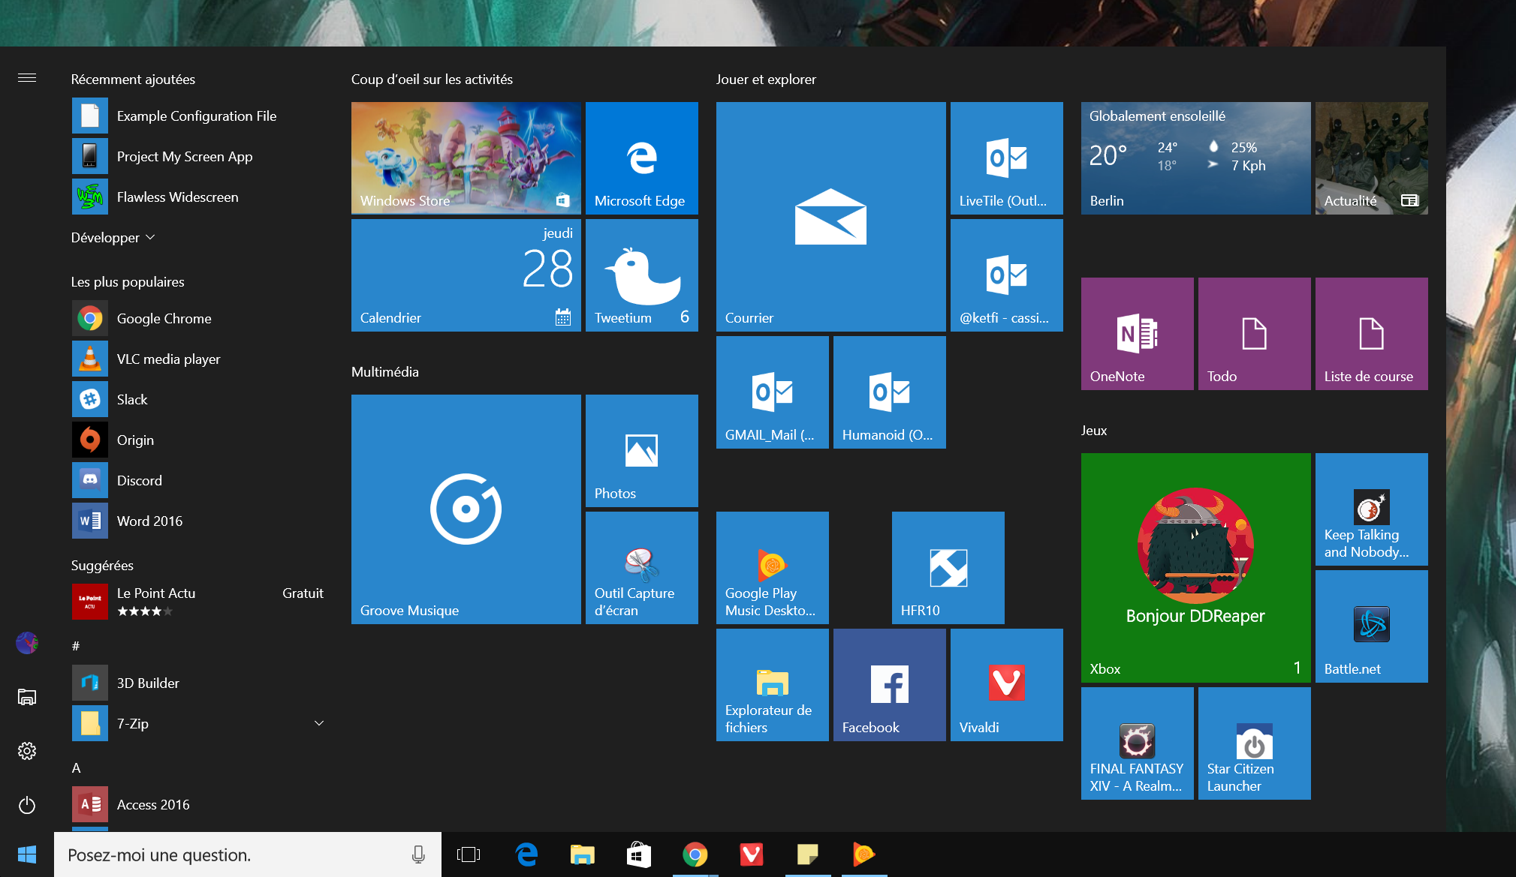
Task: Expand the 7-Zip folder chevron
Action: 319,723
